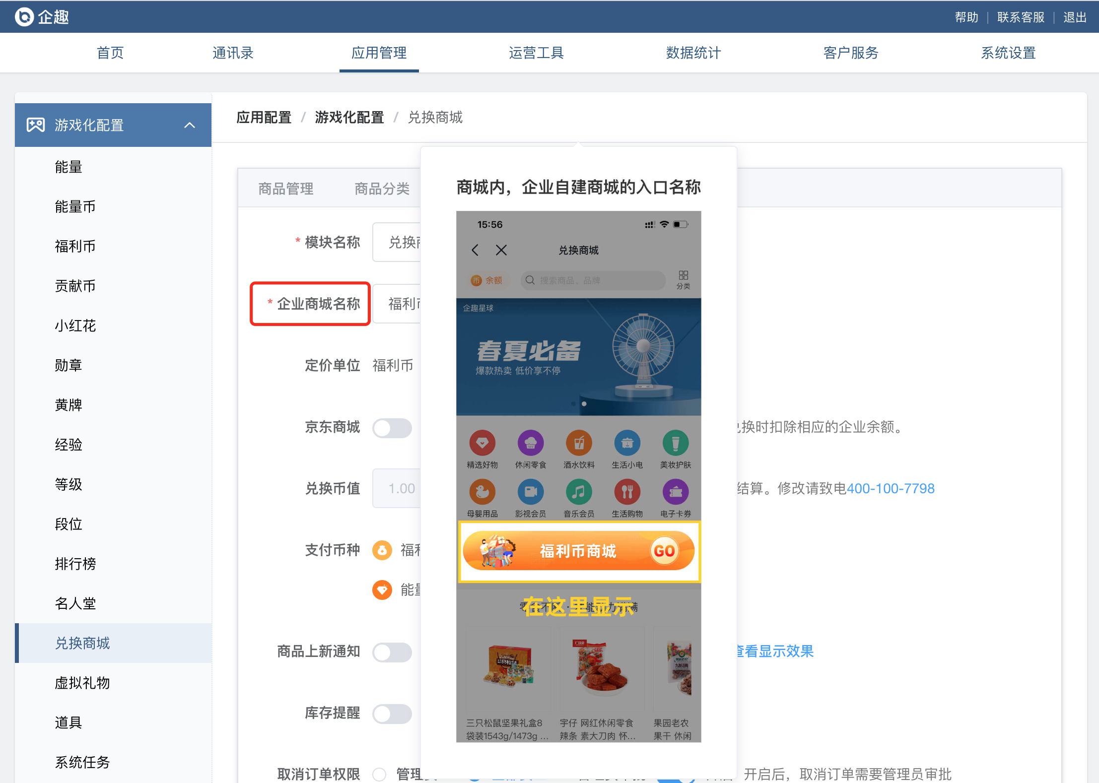Click the 分类 grid icon in preview
The image size is (1099, 783).
tap(683, 276)
